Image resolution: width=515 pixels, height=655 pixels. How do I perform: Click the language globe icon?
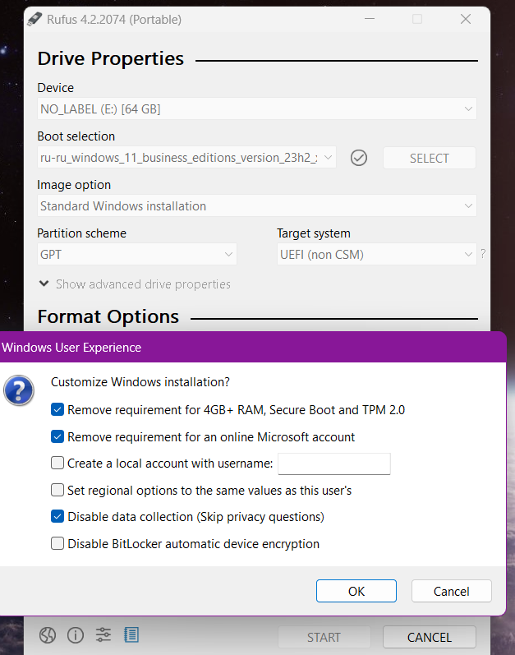coord(48,635)
